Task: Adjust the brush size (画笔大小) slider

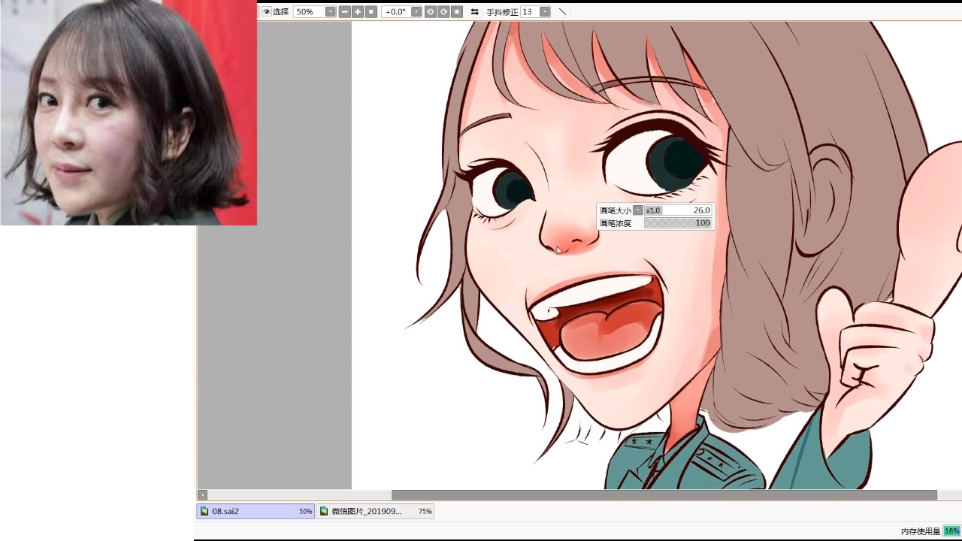Action: pos(678,210)
